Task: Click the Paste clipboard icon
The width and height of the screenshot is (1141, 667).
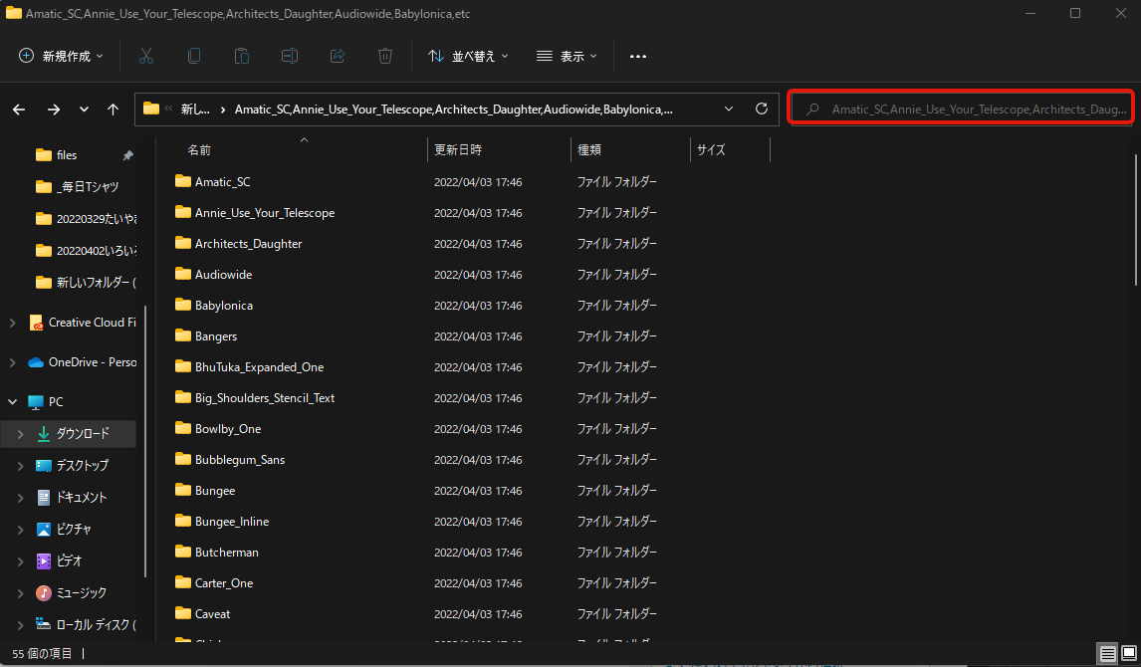Action: (242, 56)
